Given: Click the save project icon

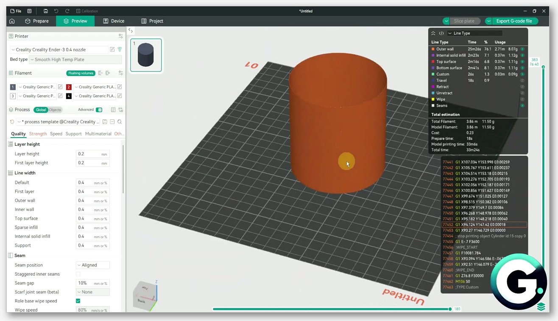Looking at the screenshot, I should (45, 11).
